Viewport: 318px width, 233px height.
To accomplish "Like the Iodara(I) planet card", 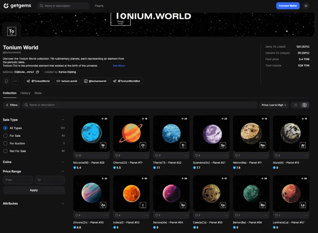I will (x=117, y=215).
